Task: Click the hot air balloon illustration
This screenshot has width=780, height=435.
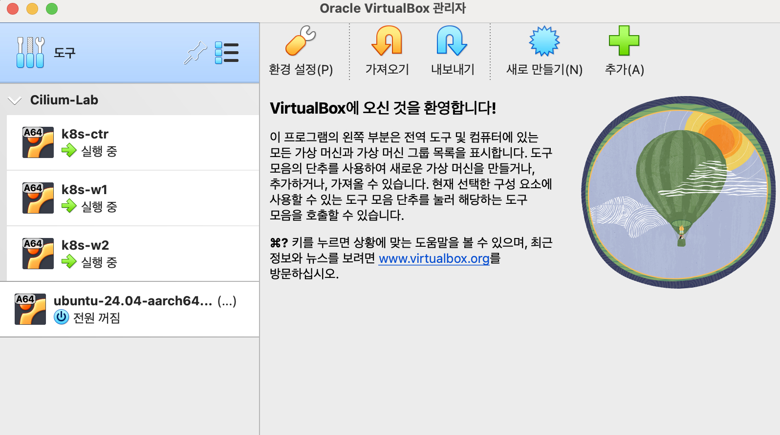Action: 678,192
